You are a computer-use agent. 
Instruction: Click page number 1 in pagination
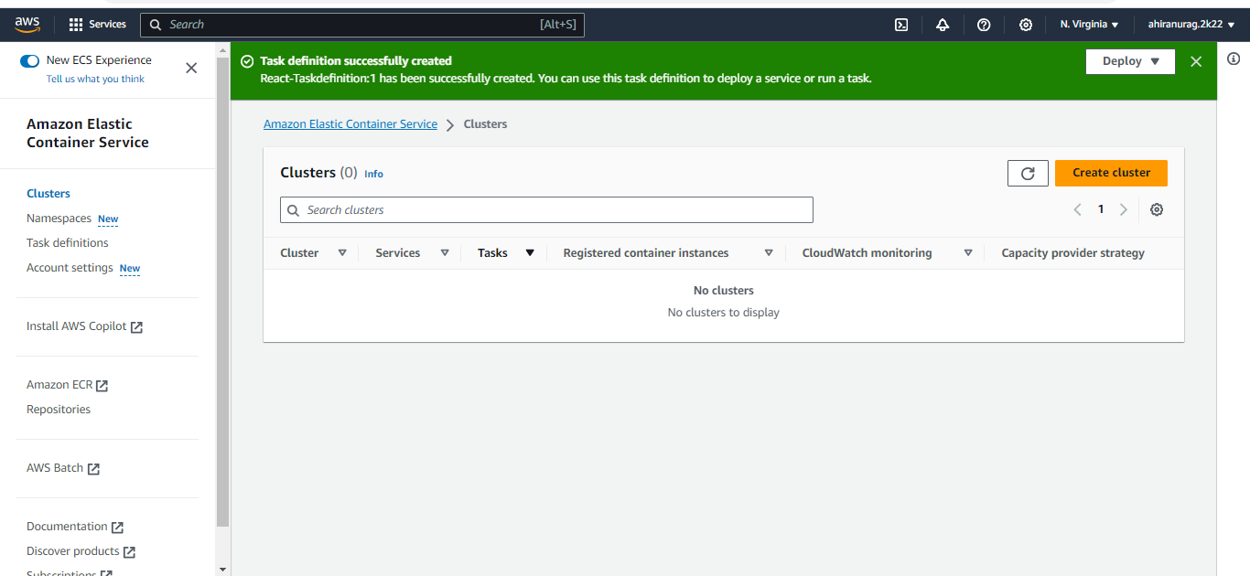click(x=1101, y=209)
